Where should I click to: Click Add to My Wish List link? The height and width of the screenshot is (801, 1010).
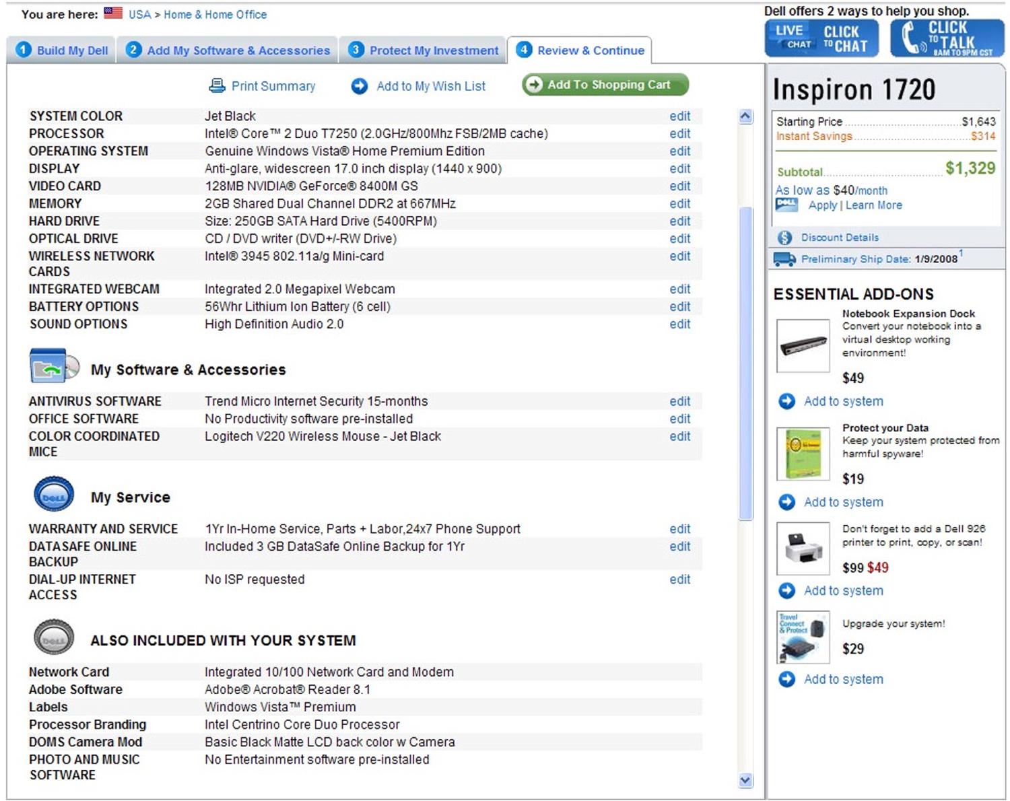coord(431,86)
